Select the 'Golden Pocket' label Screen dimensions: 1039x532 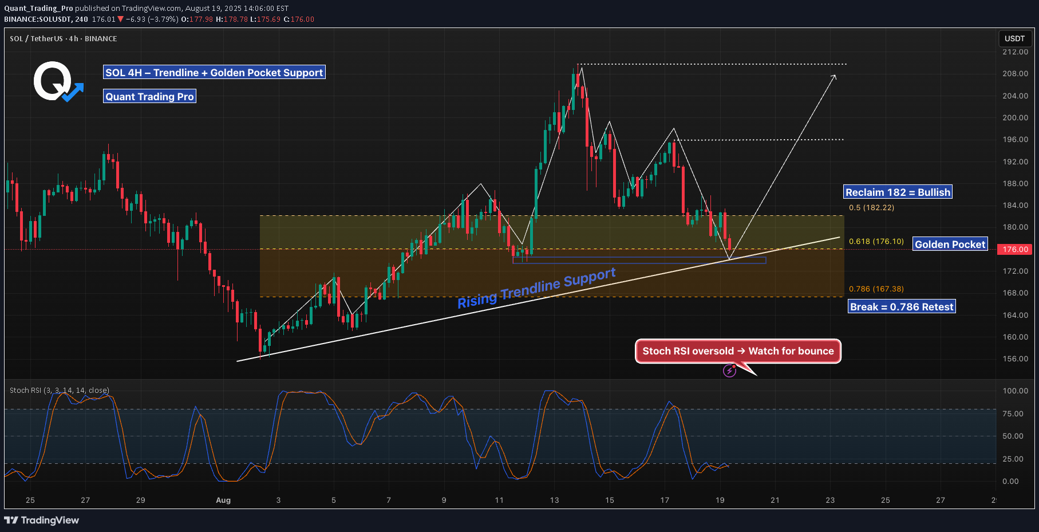pyautogui.click(x=950, y=244)
